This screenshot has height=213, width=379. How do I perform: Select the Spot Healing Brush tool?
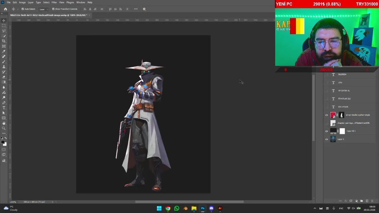click(4, 57)
